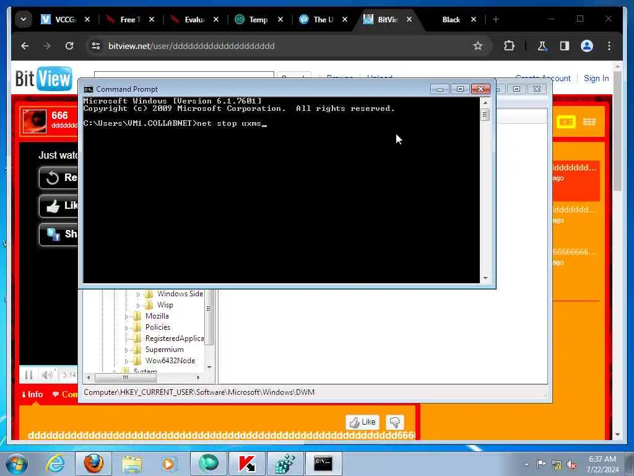Viewport: 634px width, 476px height.
Task: Expand the Wow6432Node registry key
Action: (126, 361)
